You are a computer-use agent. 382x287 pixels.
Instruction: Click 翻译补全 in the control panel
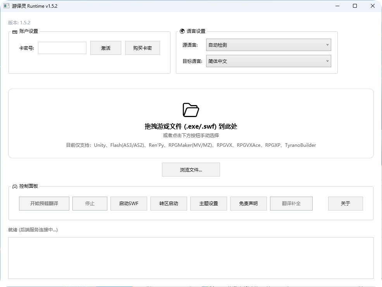click(291, 203)
